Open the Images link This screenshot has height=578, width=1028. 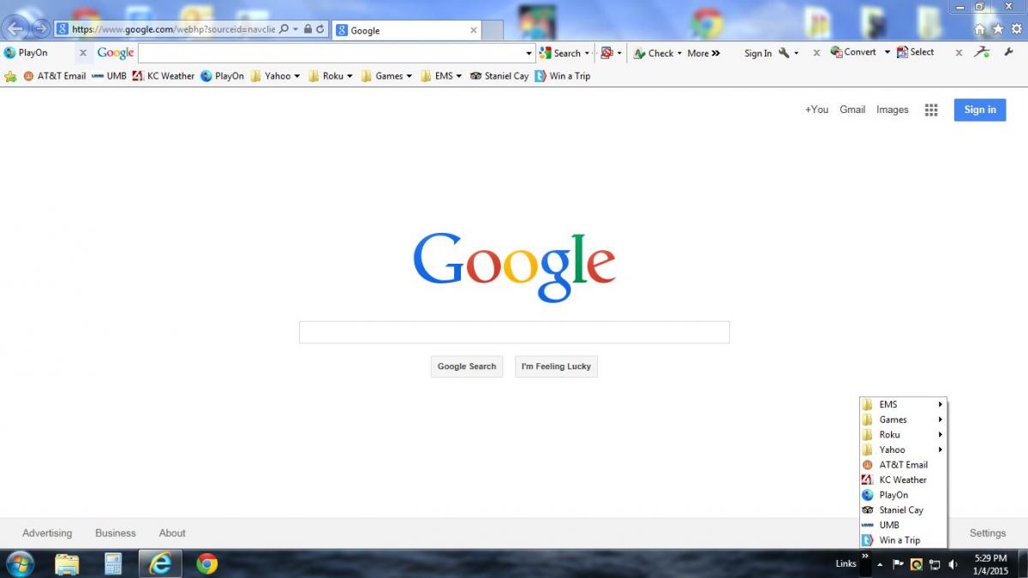(893, 110)
